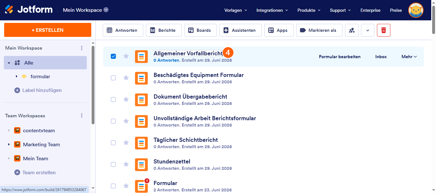
Task: Click the Unvollständige Arbeit form icon
Action: [x=141, y=121]
